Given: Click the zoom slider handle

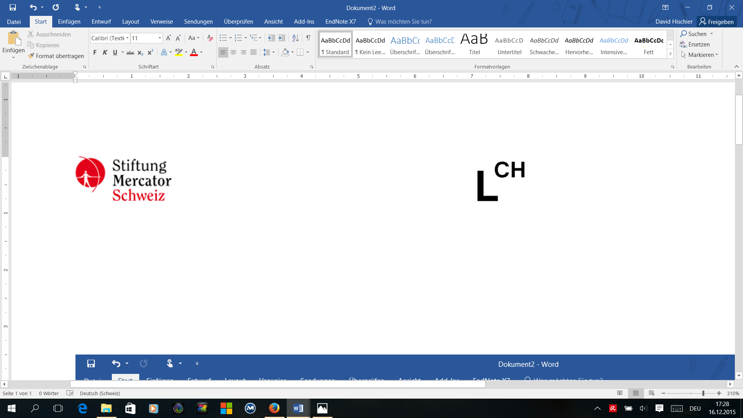Looking at the screenshot, I should coord(703,393).
